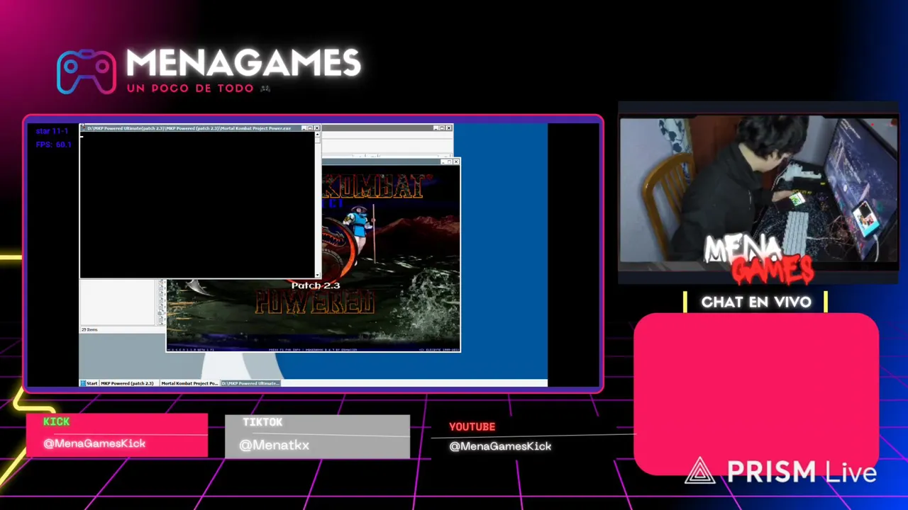Select D:\MKP Powered Ultimate... taskbar button
Image resolution: width=908 pixels, height=510 pixels.
[x=251, y=383]
